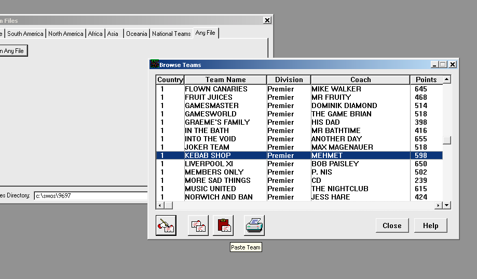Click the Edit Team icon button
The image size is (477, 279).
166,225
